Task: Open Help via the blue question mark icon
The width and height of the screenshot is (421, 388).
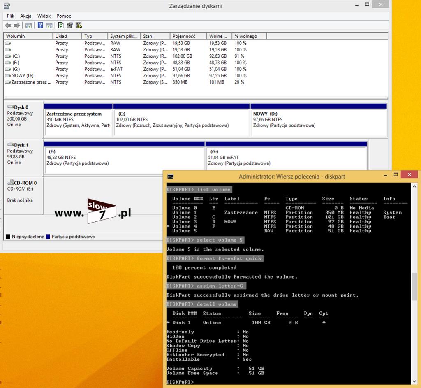Action: pos(40,26)
